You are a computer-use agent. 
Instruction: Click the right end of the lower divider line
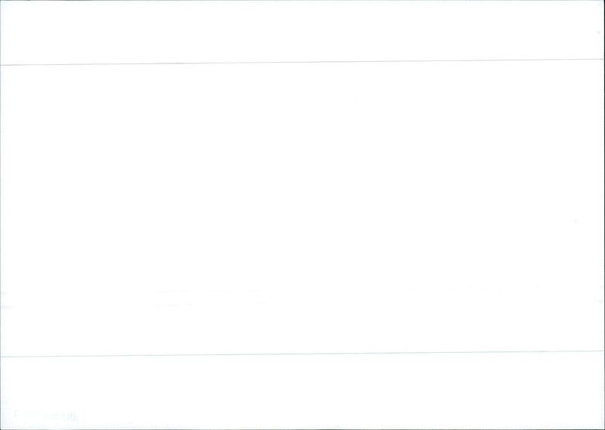point(601,352)
